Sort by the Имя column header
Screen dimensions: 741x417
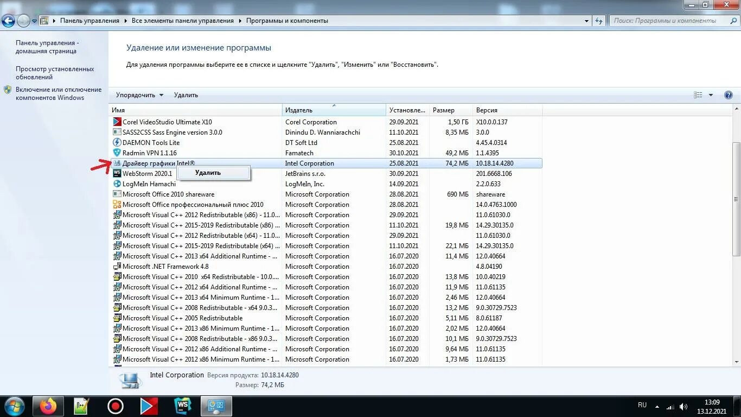pyautogui.click(x=195, y=110)
